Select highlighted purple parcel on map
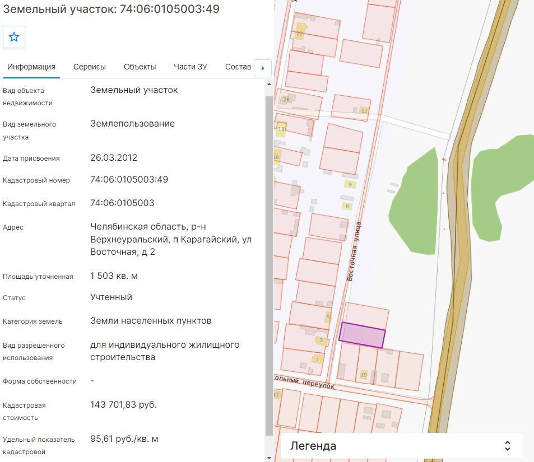This screenshot has height=462, width=534. pyautogui.click(x=362, y=335)
